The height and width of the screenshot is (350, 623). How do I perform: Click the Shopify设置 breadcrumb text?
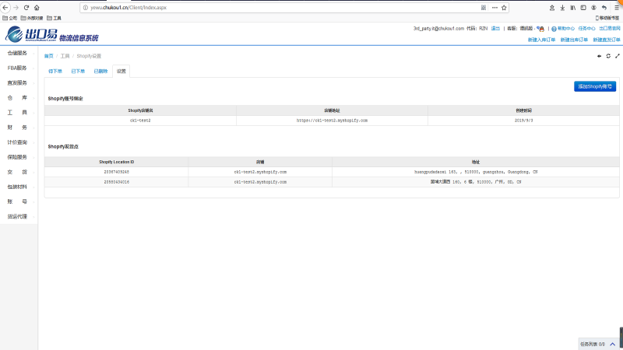click(89, 56)
